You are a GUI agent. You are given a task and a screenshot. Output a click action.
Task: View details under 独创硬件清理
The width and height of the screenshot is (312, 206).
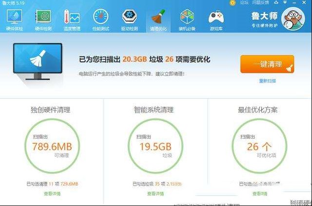[52, 194]
